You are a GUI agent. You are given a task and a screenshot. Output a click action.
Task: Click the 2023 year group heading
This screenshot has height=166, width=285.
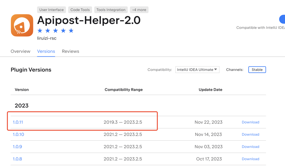coord(22,106)
